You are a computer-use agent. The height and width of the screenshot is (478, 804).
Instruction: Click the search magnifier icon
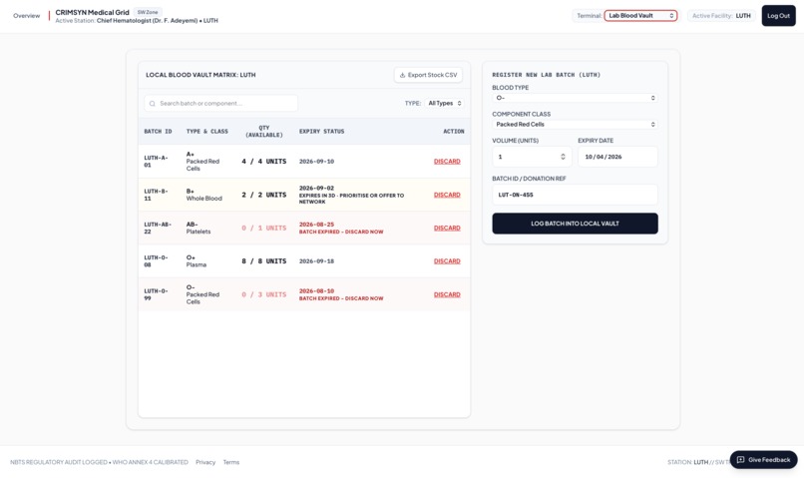click(153, 104)
